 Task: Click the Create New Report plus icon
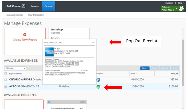click(x=25, y=35)
